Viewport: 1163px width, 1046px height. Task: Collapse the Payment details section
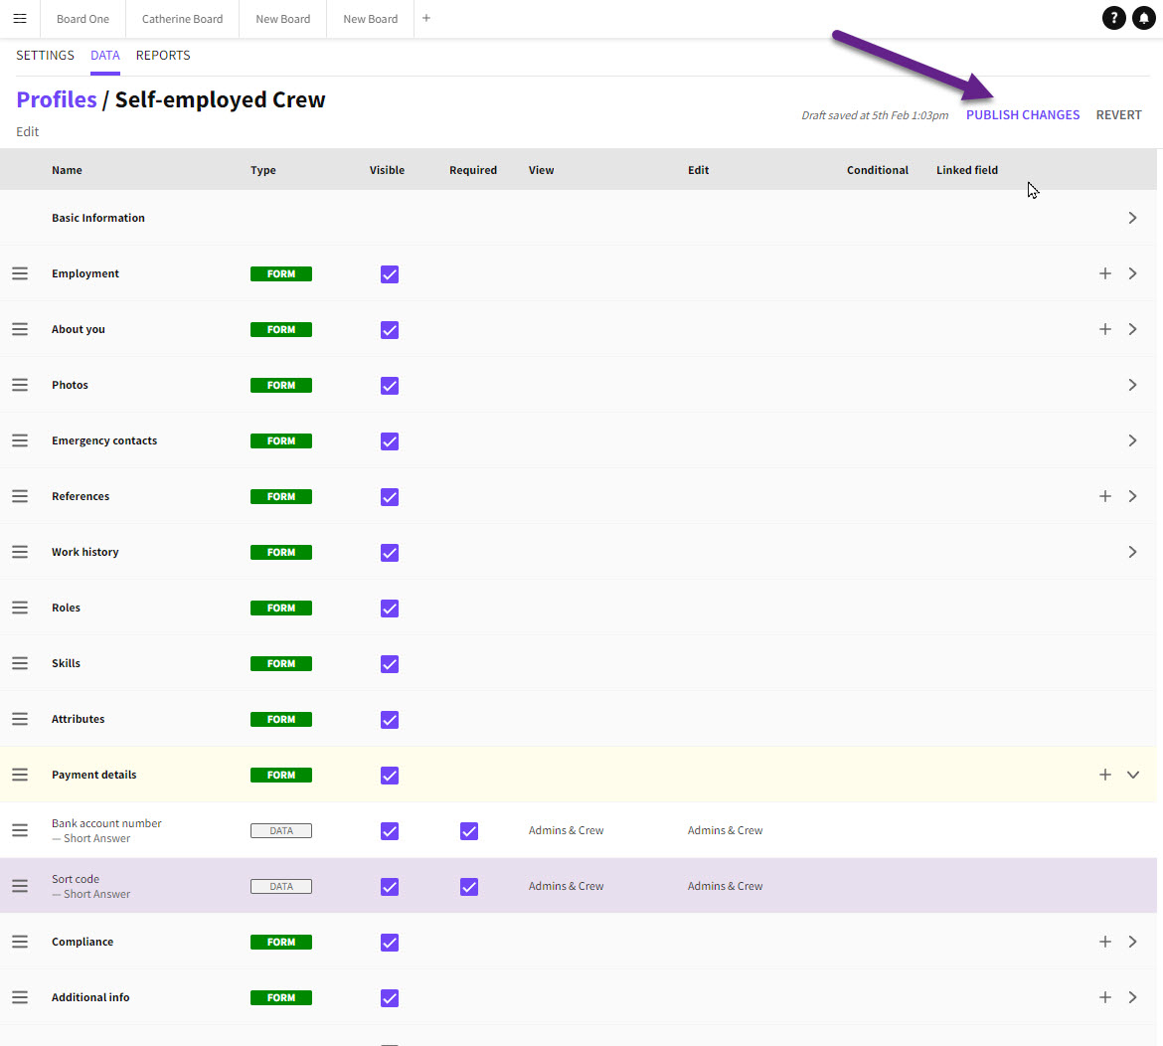tap(1132, 775)
